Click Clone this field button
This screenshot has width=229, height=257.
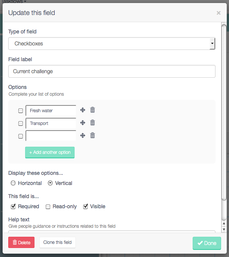pos(57,242)
